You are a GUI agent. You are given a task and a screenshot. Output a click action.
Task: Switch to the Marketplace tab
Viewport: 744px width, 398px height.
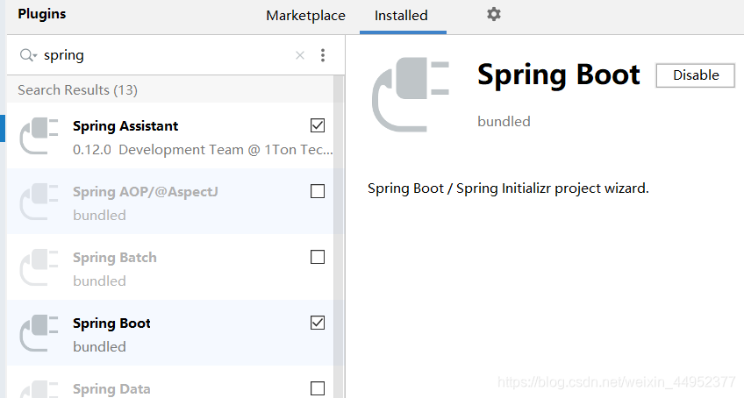pyautogui.click(x=305, y=16)
